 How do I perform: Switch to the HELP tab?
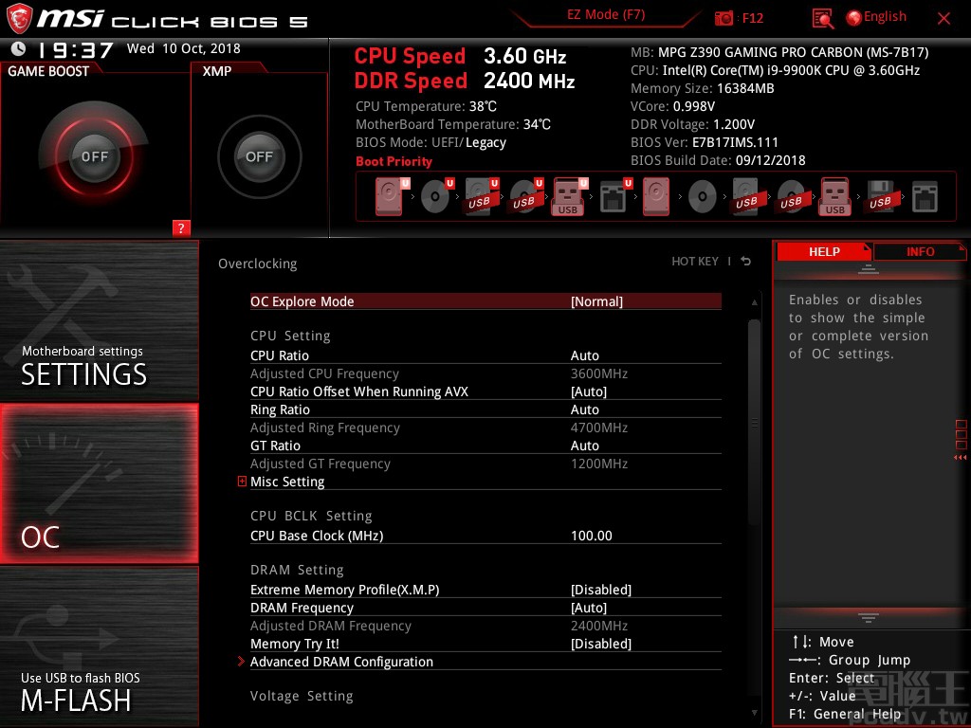click(824, 251)
